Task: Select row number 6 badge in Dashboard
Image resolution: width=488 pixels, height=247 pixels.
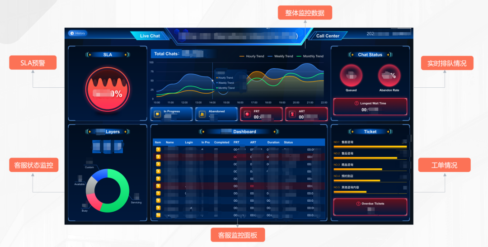Action: pos(158,186)
